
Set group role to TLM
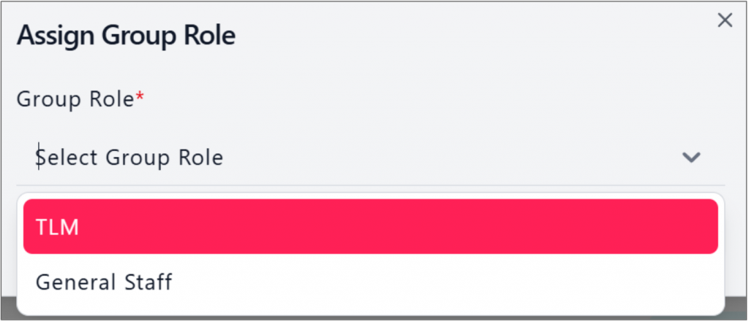pos(57,227)
